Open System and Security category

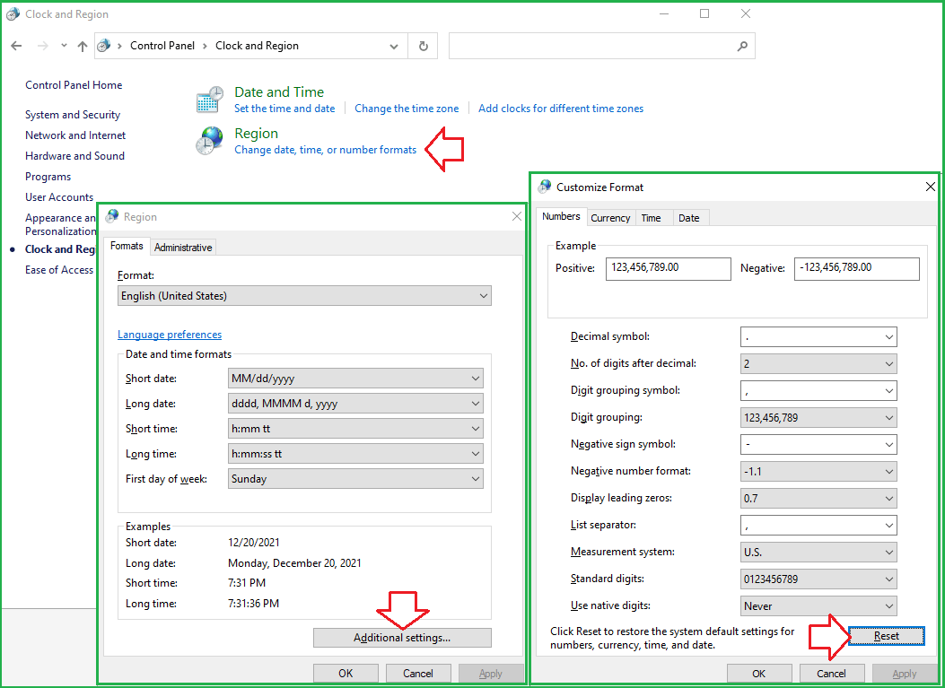(x=73, y=115)
